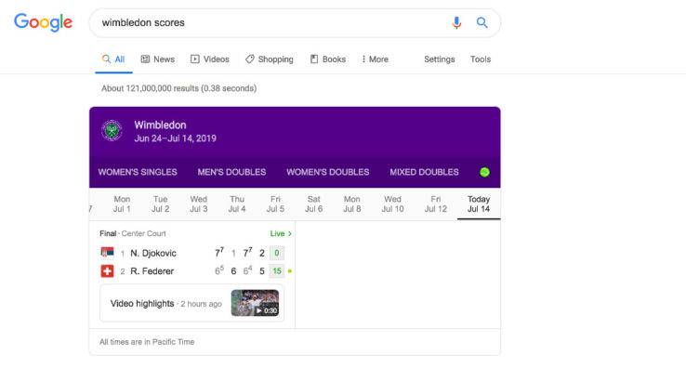Select the Women's Doubles category
This screenshot has height=381, width=686.
click(x=328, y=172)
